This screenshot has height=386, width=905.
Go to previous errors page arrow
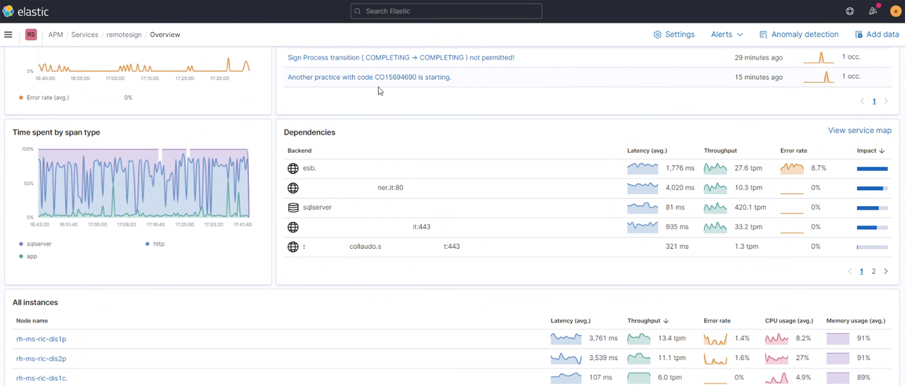pyautogui.click(x=862, y=101)
